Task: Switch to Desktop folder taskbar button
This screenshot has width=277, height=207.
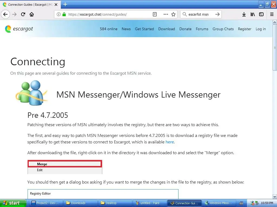Action: coord(115,203)
